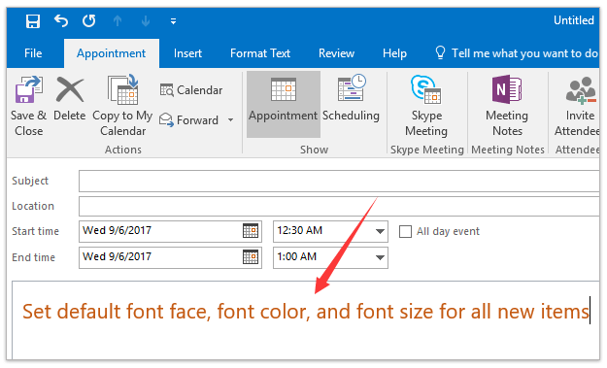This screenshot has height=368, width=607.
Task: Click the Subject input field
Action: [x=339, y=181]
